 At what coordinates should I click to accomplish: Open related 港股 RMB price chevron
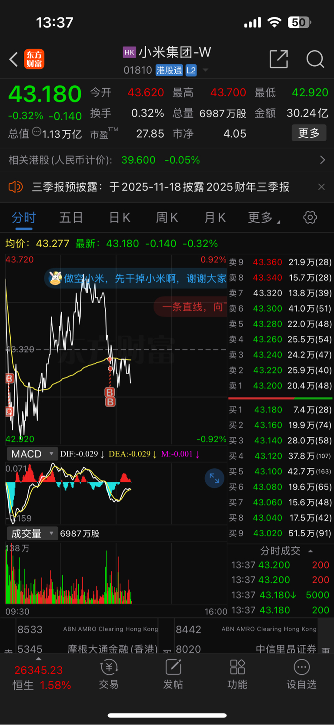click(x=322, y=160)
